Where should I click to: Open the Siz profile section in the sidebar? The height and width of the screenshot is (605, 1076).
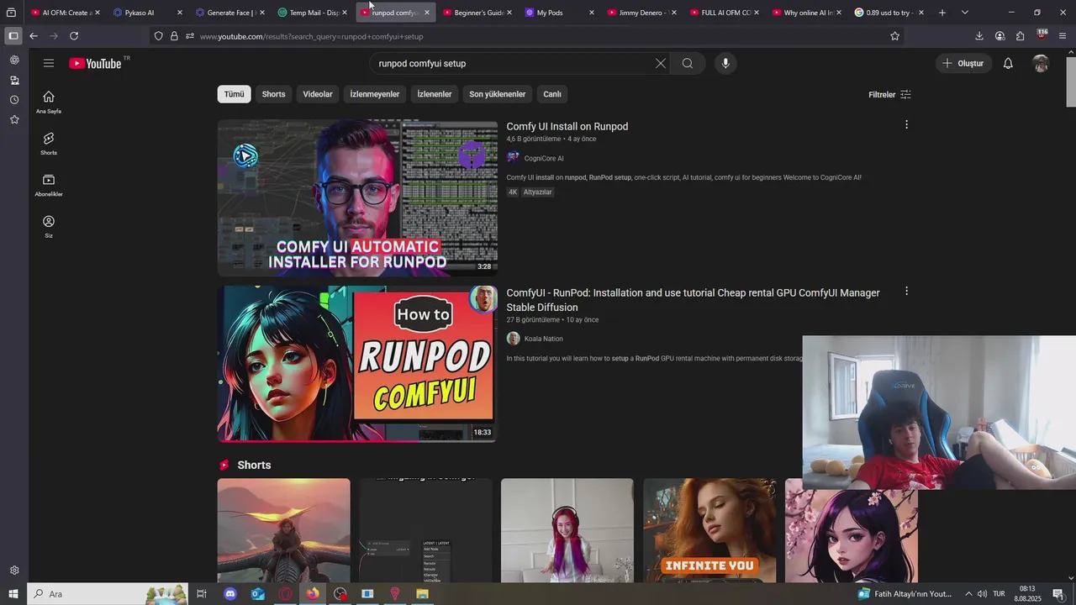click(x=49, y=226)
